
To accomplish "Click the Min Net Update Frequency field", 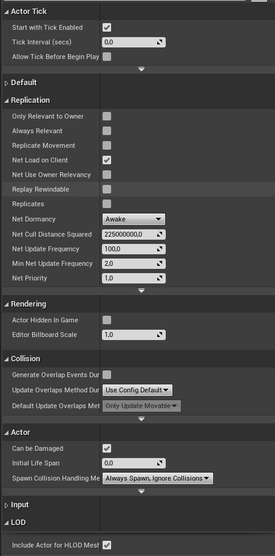I will coord(134,263).
